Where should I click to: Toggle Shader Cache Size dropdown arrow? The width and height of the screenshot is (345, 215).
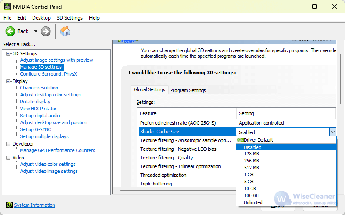tap(332, 132)
